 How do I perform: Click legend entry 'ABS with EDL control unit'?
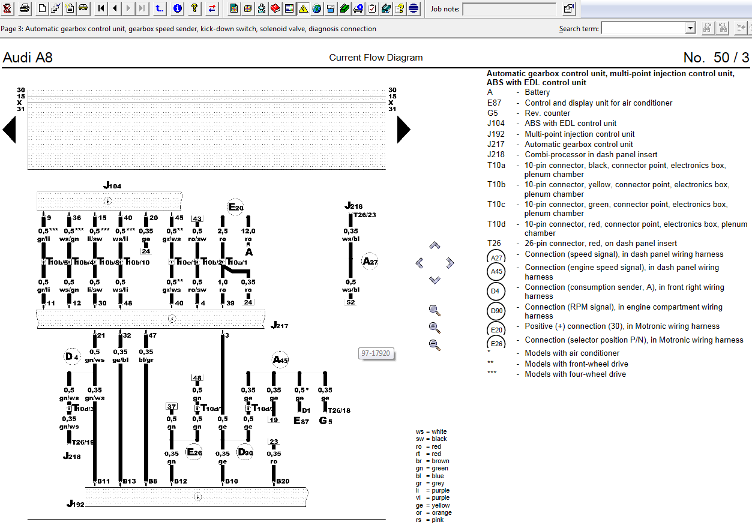point(571,123)
